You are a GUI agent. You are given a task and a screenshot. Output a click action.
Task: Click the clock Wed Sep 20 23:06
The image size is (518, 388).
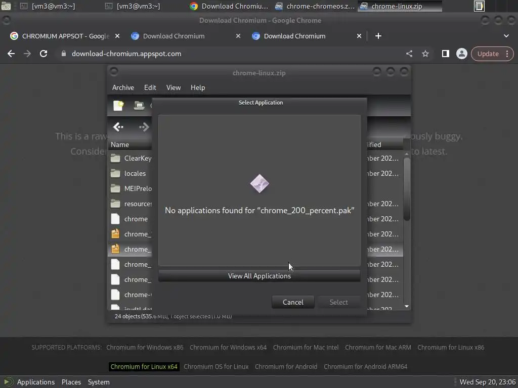(x=487, y=382)
